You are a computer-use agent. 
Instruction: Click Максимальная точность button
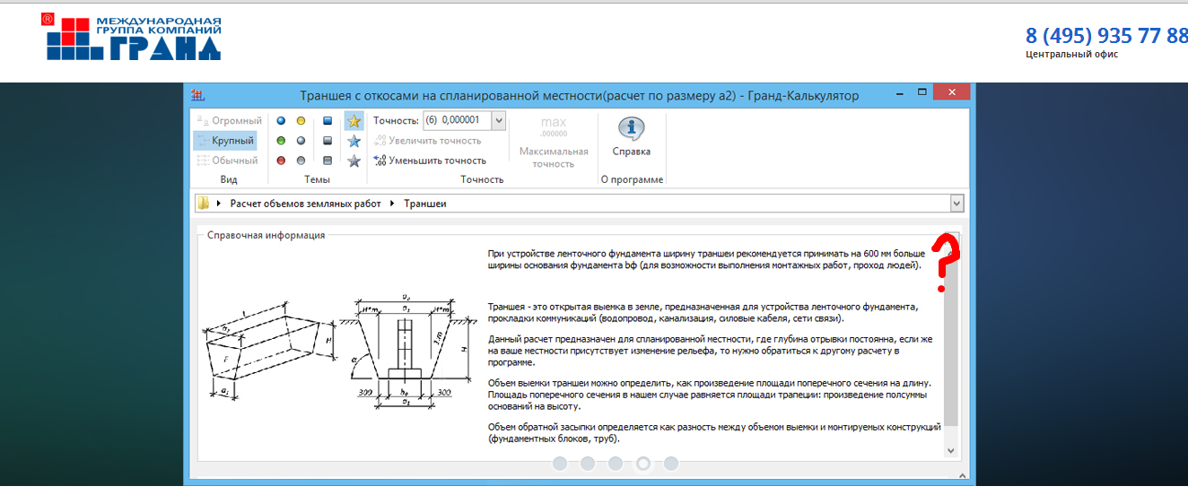pyautogui.click(x=554, y=142)
